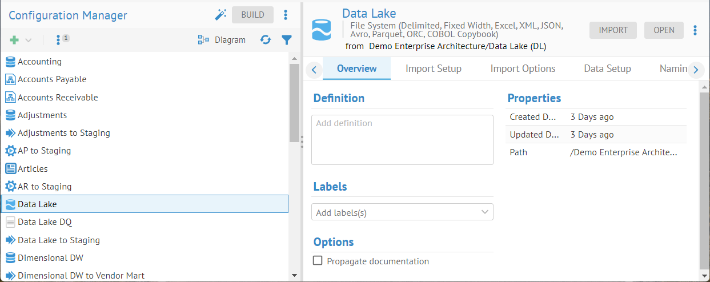Click the green plus add icon
Image resolution: width=710 pixels, height=282 pixels.
tap(14, 40)
